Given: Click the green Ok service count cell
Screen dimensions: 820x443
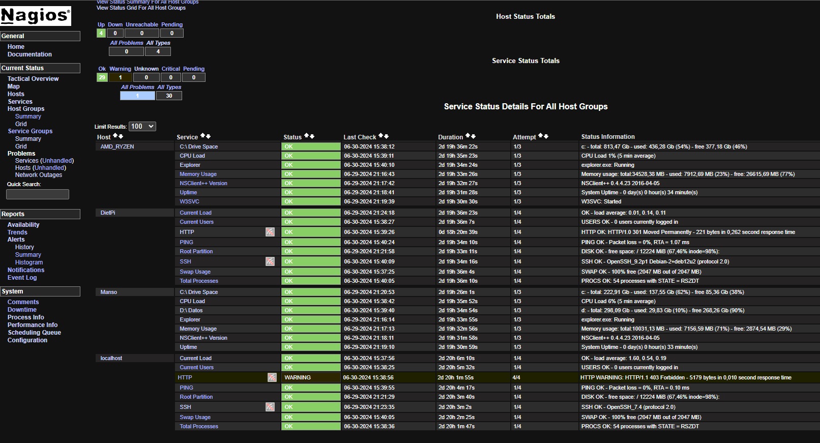Looking at the screenshot, I should pyautogui.click(x=102, y=77).
